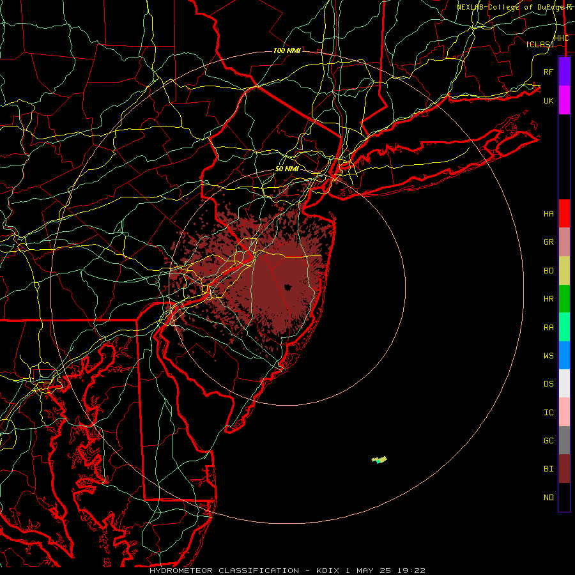Click the small yellow-green offshore echo
575x575 pixels.
tap(379, 460)
